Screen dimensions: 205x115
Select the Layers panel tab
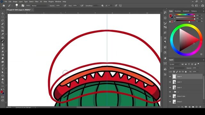(x=171, y=60)
